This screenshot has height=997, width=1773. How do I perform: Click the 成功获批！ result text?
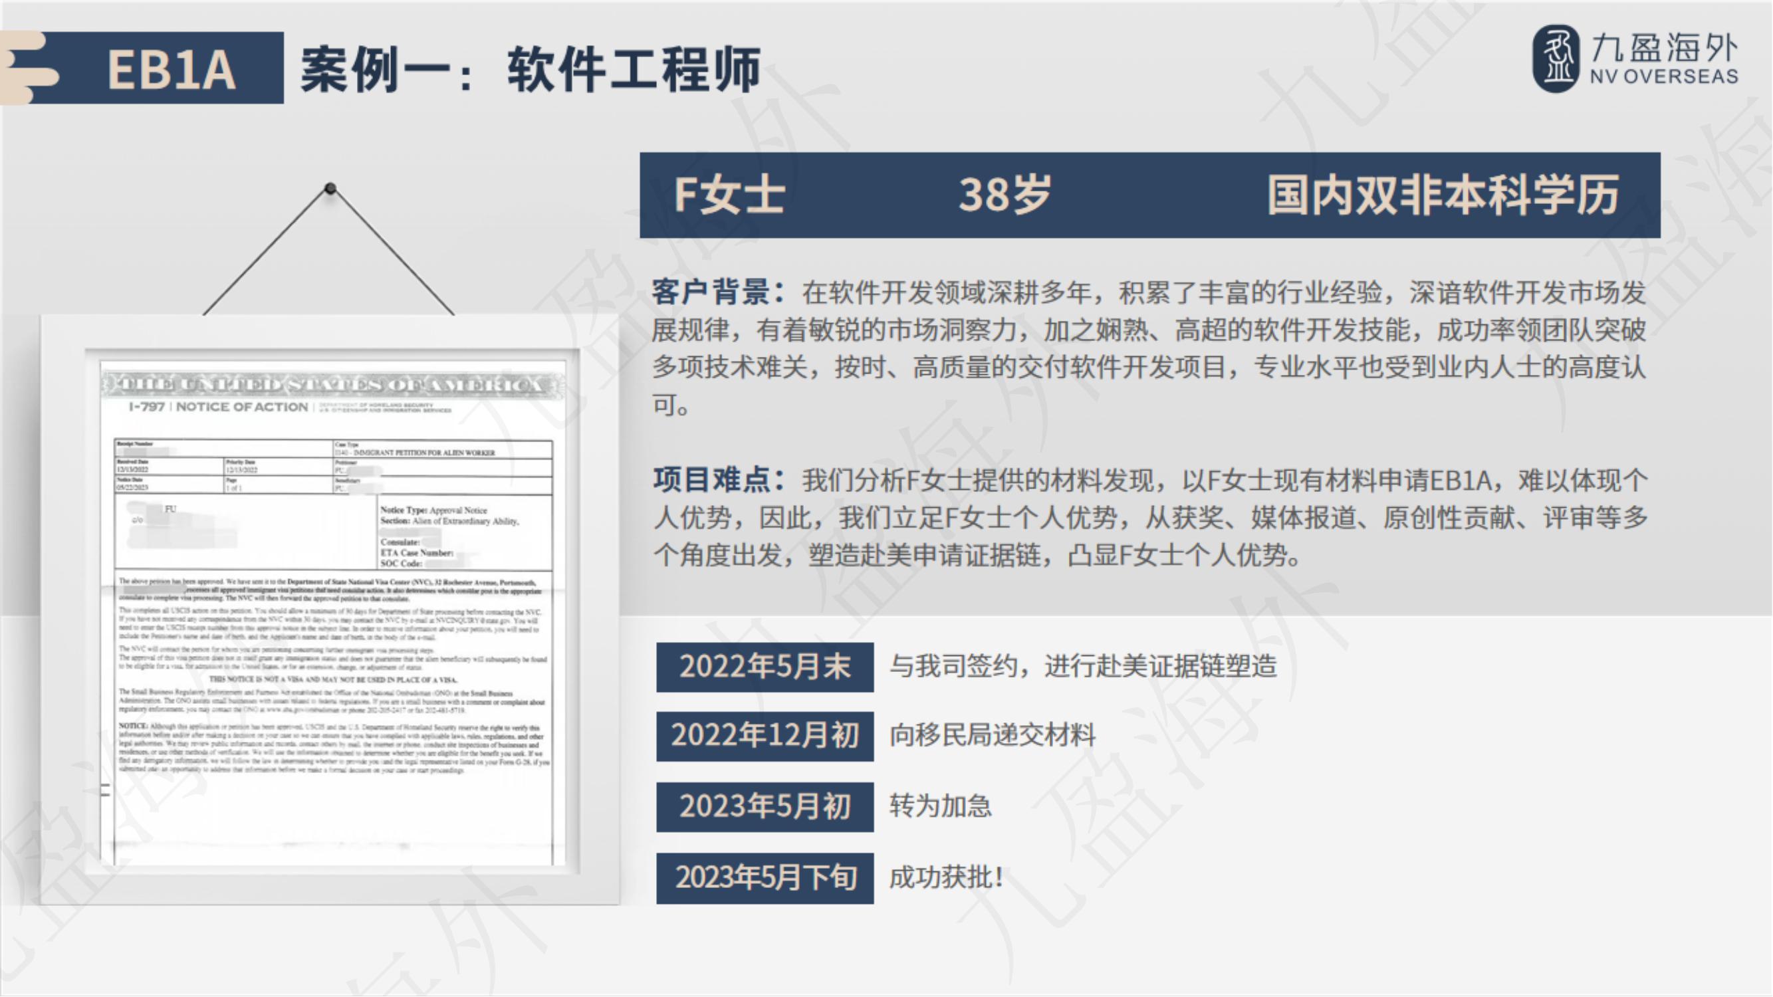pos(947,877)
